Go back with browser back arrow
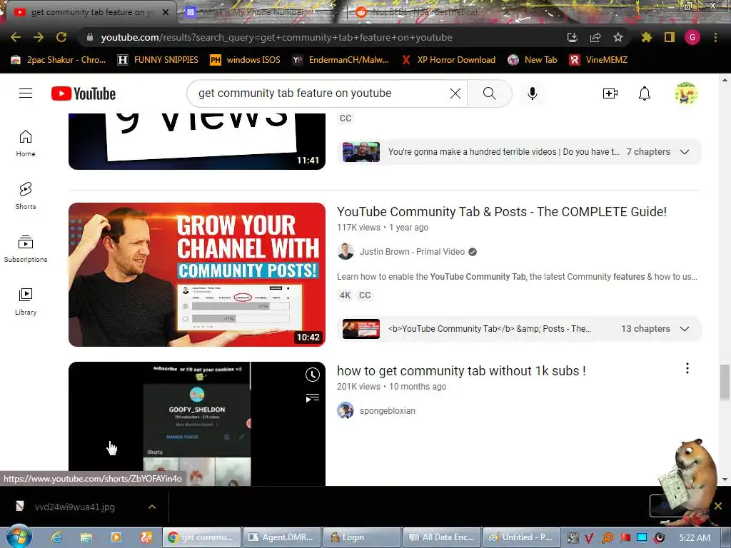The width and height of the screenshot is (731, 548). [16, 37]
